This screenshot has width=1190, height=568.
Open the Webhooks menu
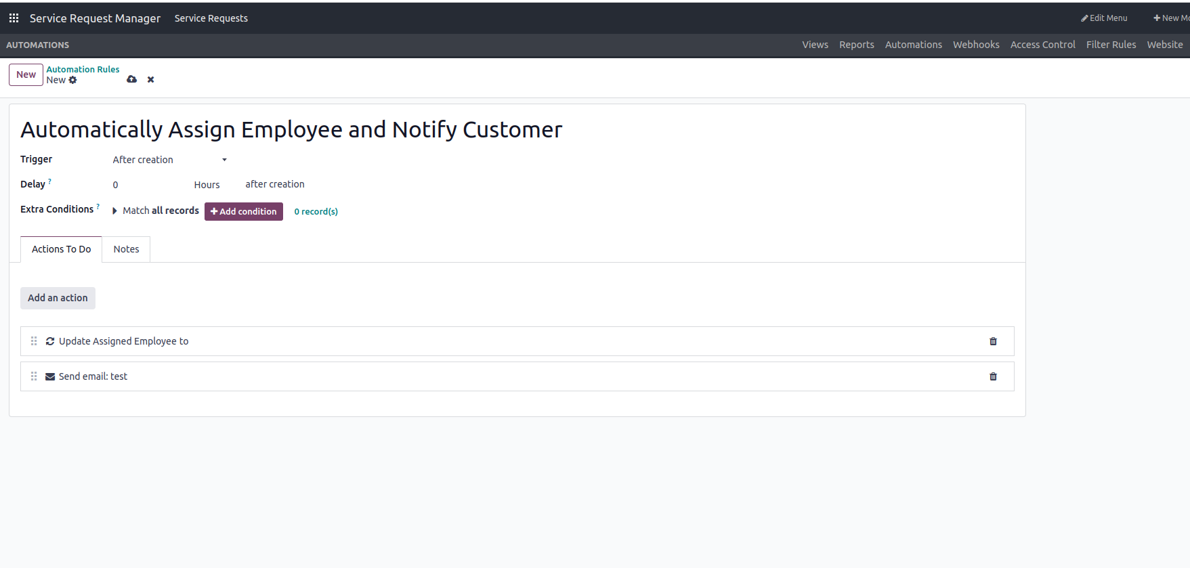pyautogui.click(x=975, y=45)
